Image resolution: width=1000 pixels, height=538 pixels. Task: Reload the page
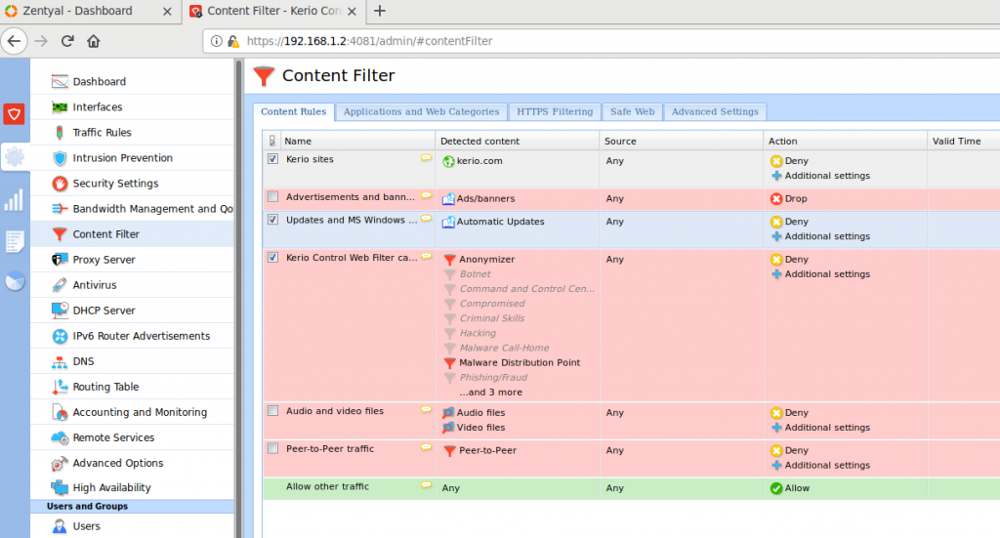[67, 41]
